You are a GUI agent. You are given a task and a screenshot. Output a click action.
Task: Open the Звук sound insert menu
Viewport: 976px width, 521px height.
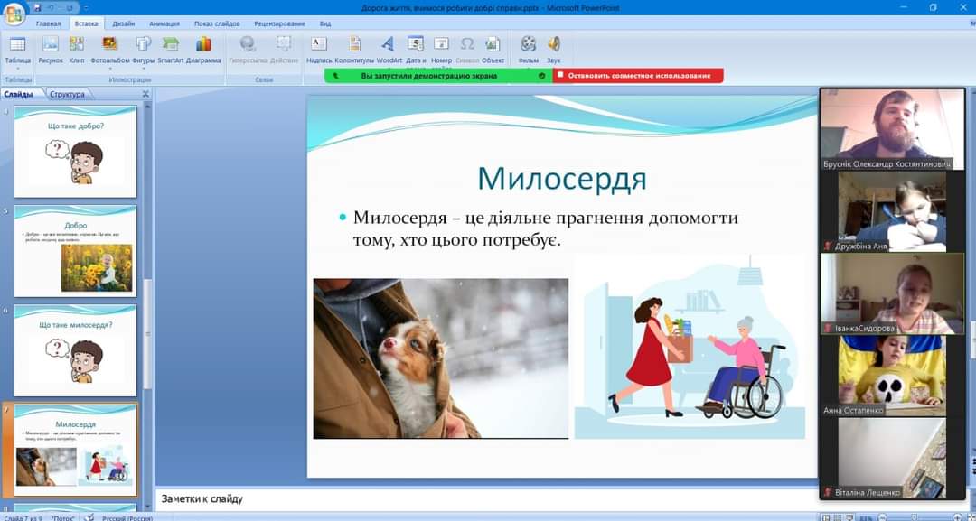pyautogui.click(x=553, y=51)
